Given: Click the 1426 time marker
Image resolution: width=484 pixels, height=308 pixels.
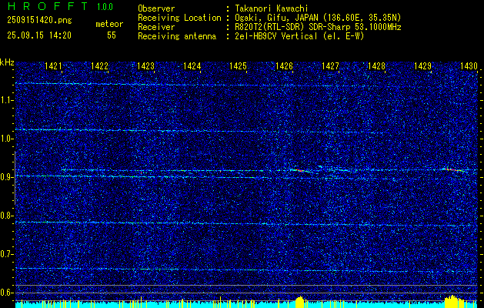Looking at the screenshot, I should (284, 66).
